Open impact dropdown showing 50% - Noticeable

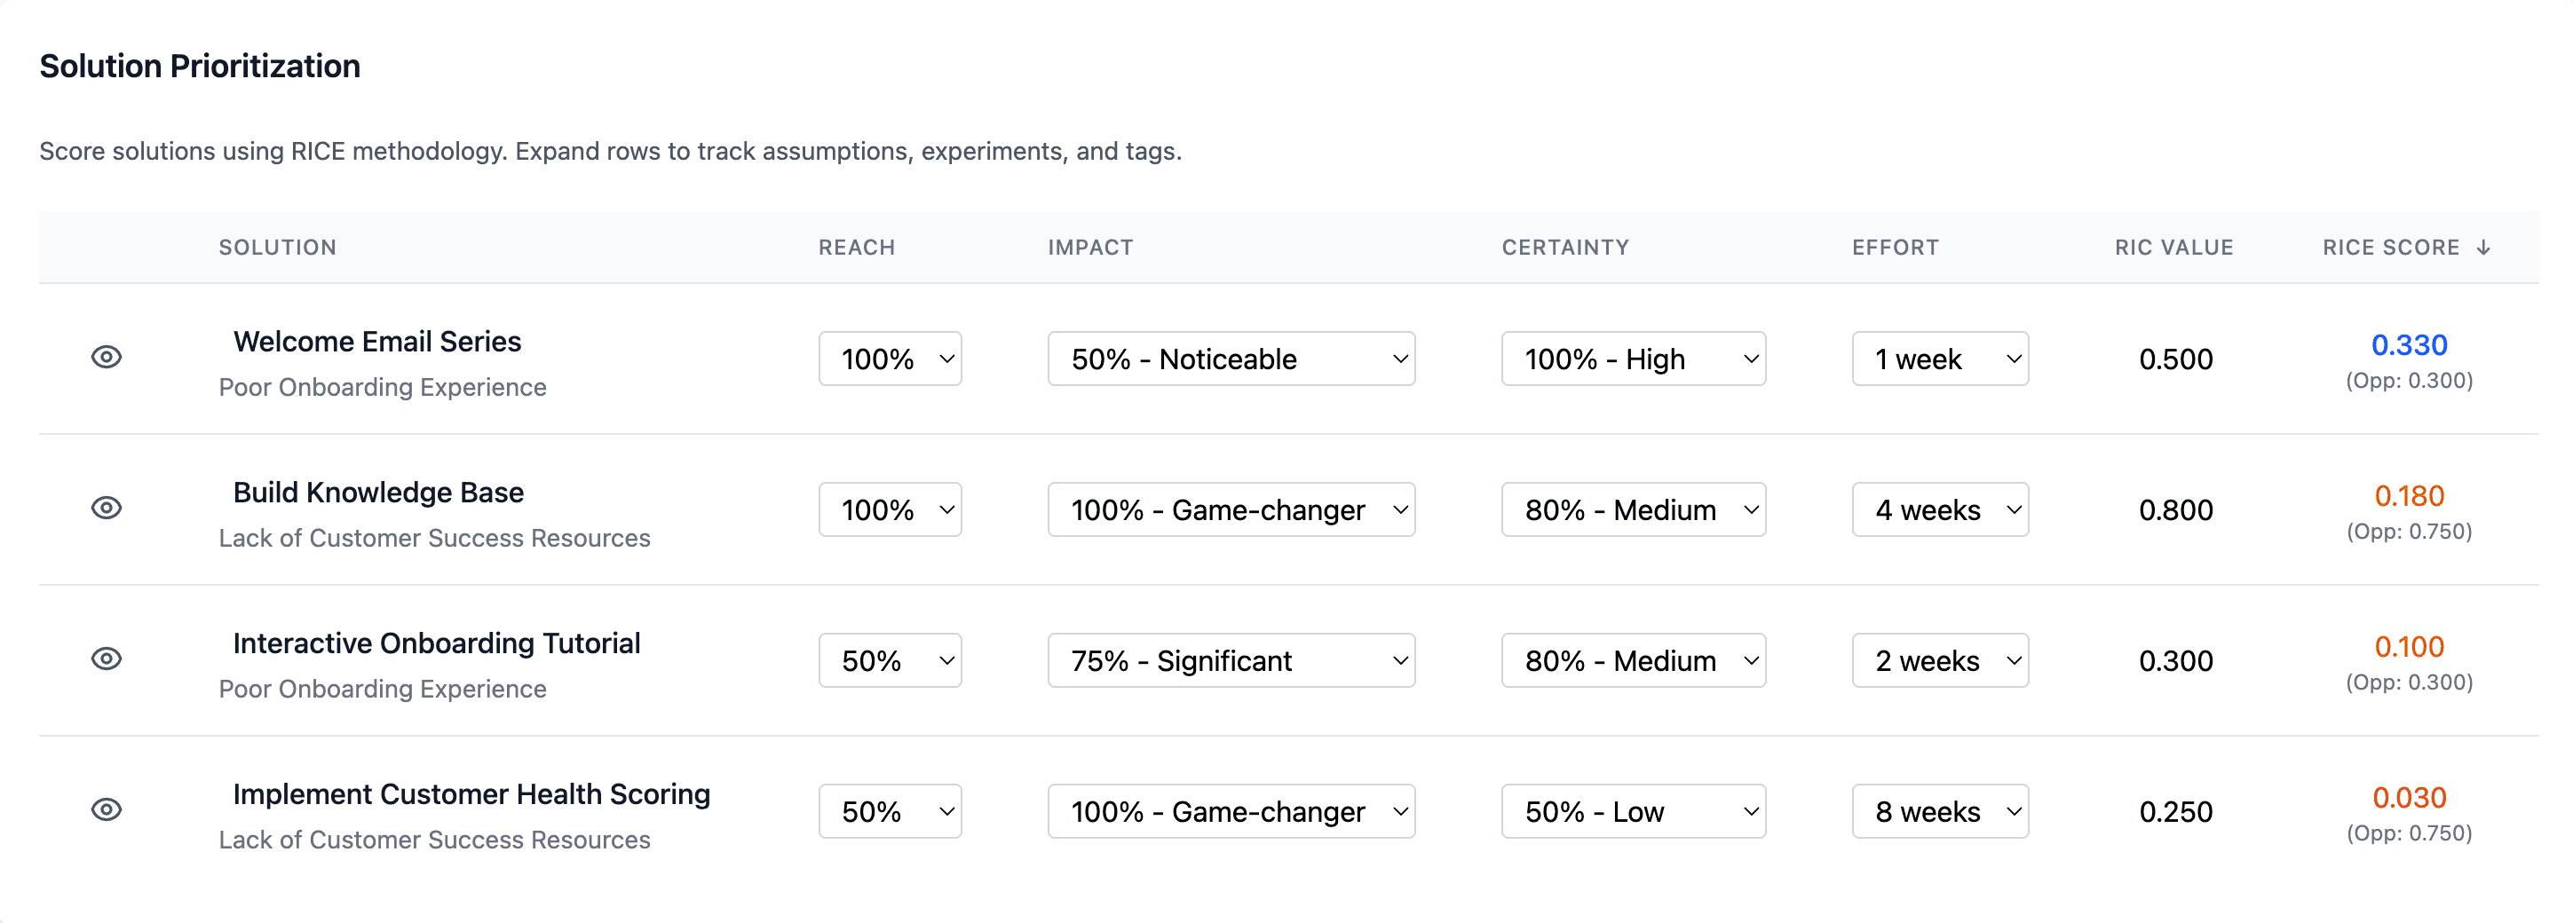[x=1231, y=359]
